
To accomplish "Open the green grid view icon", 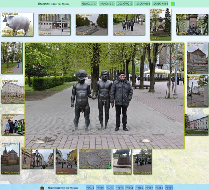I will tap(173, 4).
